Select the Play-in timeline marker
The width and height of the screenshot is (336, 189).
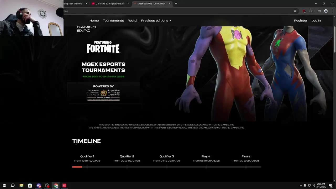pyautogui.click(x=206, y=167)
